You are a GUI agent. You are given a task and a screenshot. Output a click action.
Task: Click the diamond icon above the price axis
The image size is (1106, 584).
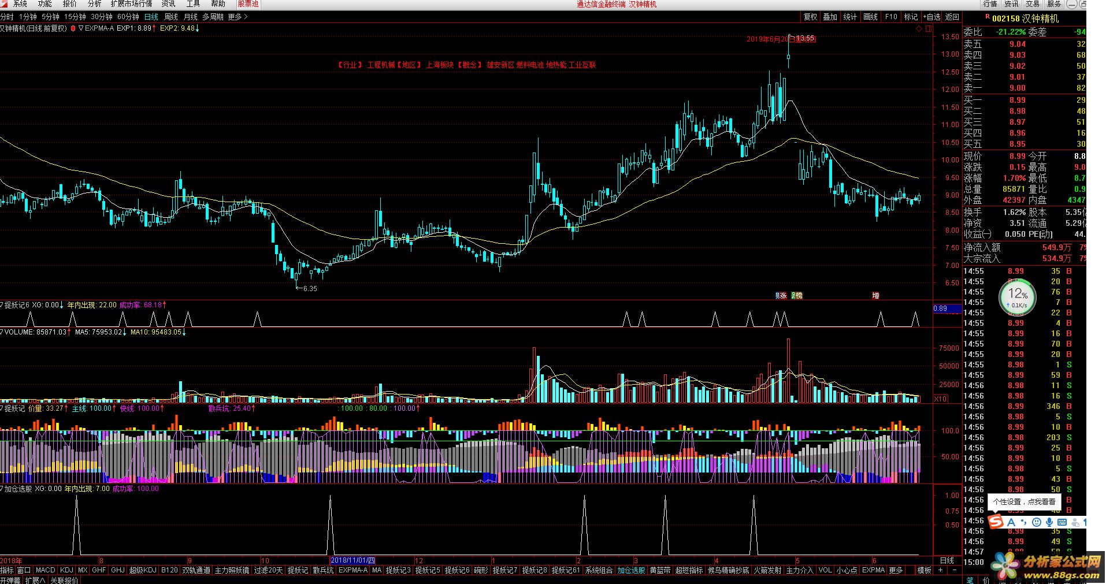coord(919,28)
